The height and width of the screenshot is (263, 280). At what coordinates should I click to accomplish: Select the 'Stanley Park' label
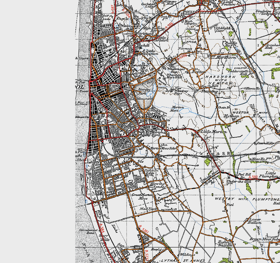144,91
